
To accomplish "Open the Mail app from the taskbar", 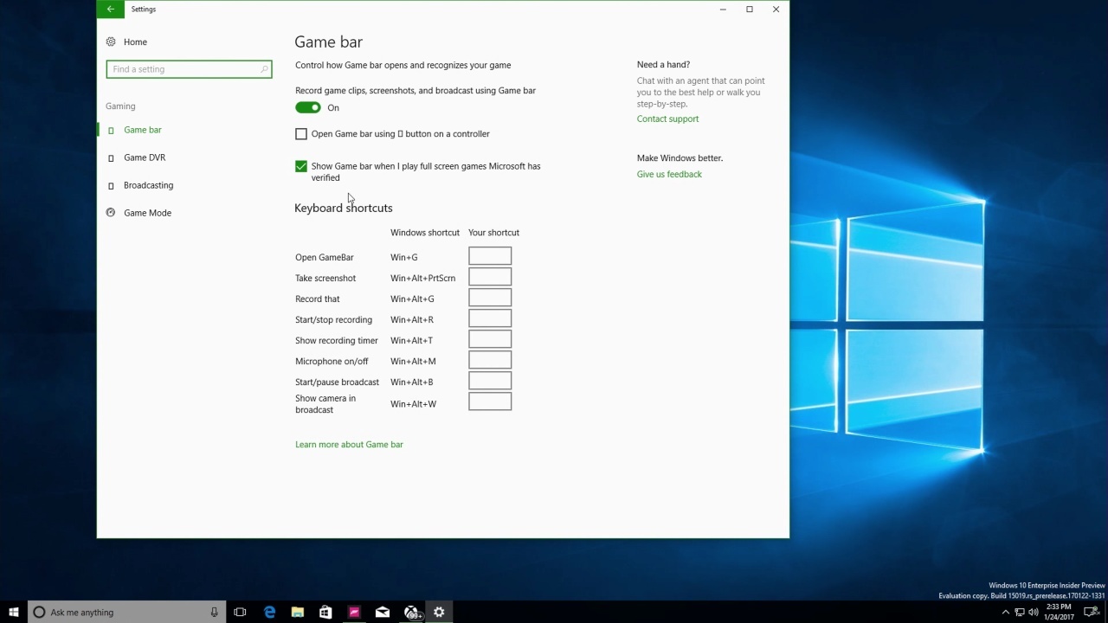I will (x=382, y=612).
